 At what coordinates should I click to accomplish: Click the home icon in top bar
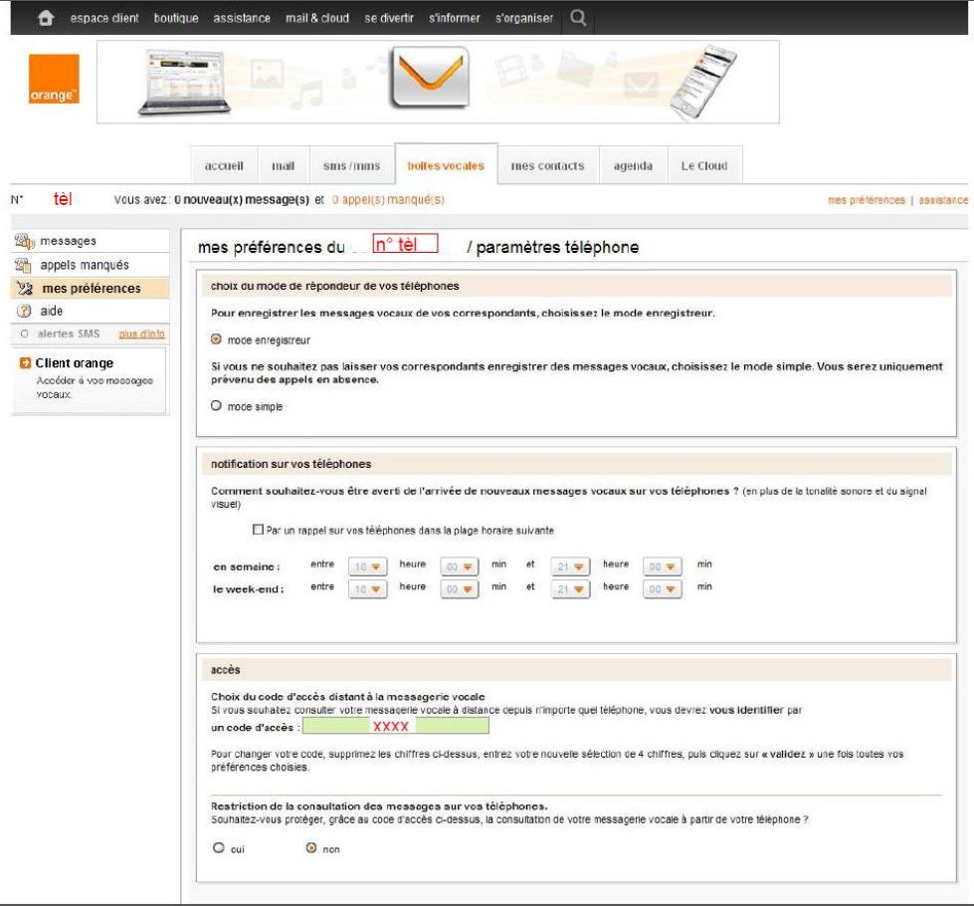tap(44, 19)
